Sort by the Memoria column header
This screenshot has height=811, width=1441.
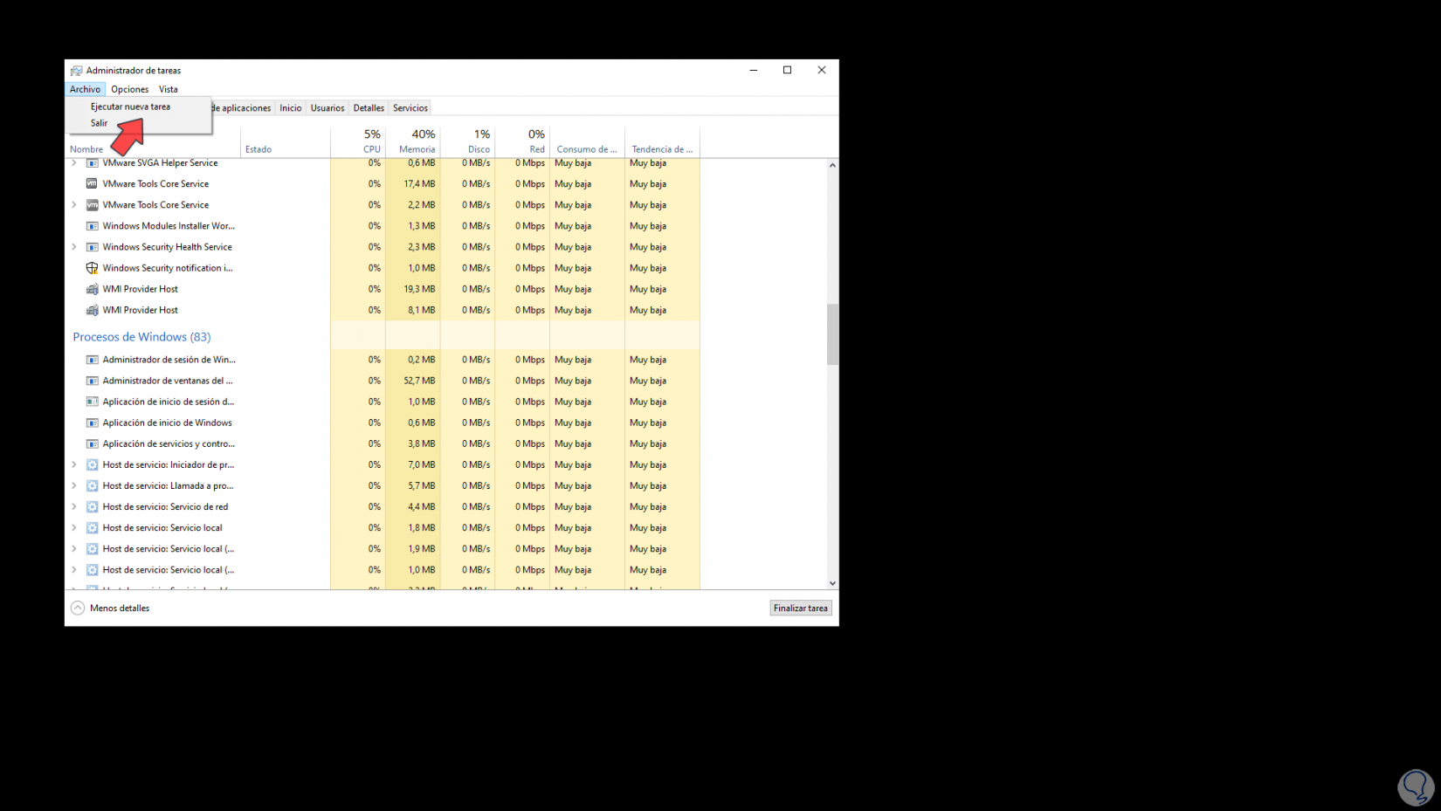[413, 141]
